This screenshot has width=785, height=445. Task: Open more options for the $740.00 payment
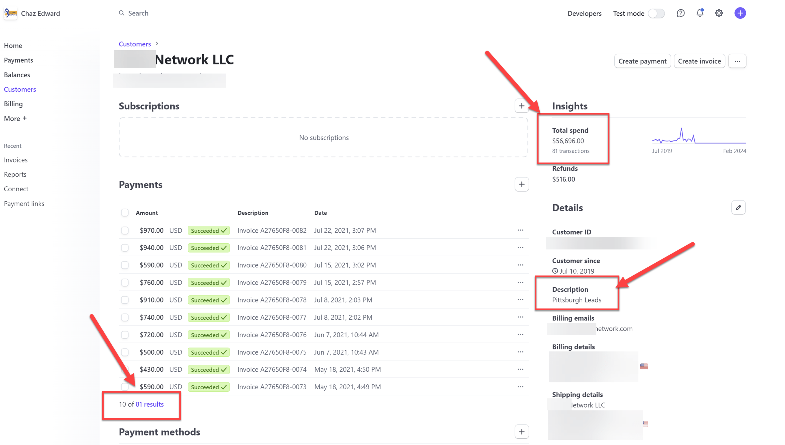(520, 317)
